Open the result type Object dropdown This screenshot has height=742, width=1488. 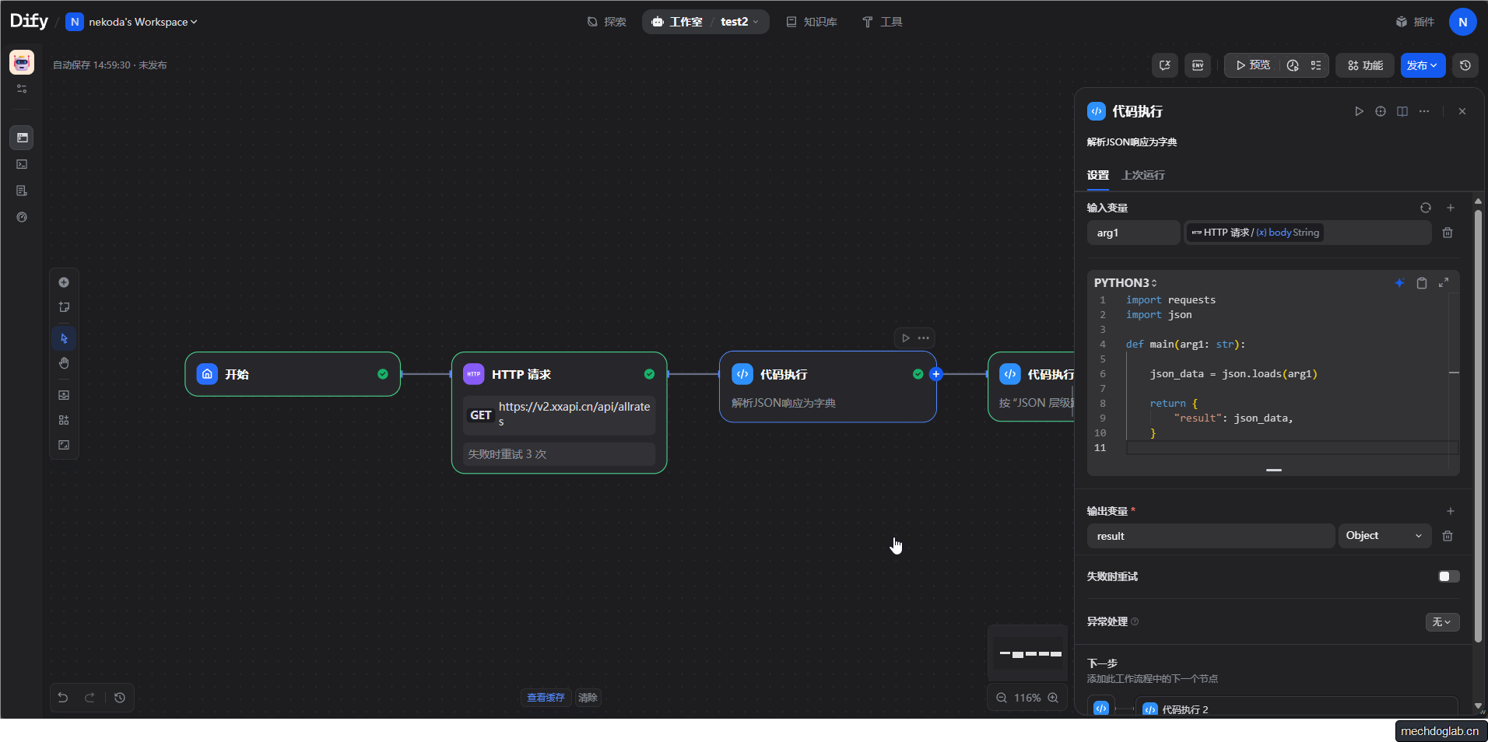click(1384, 536)
